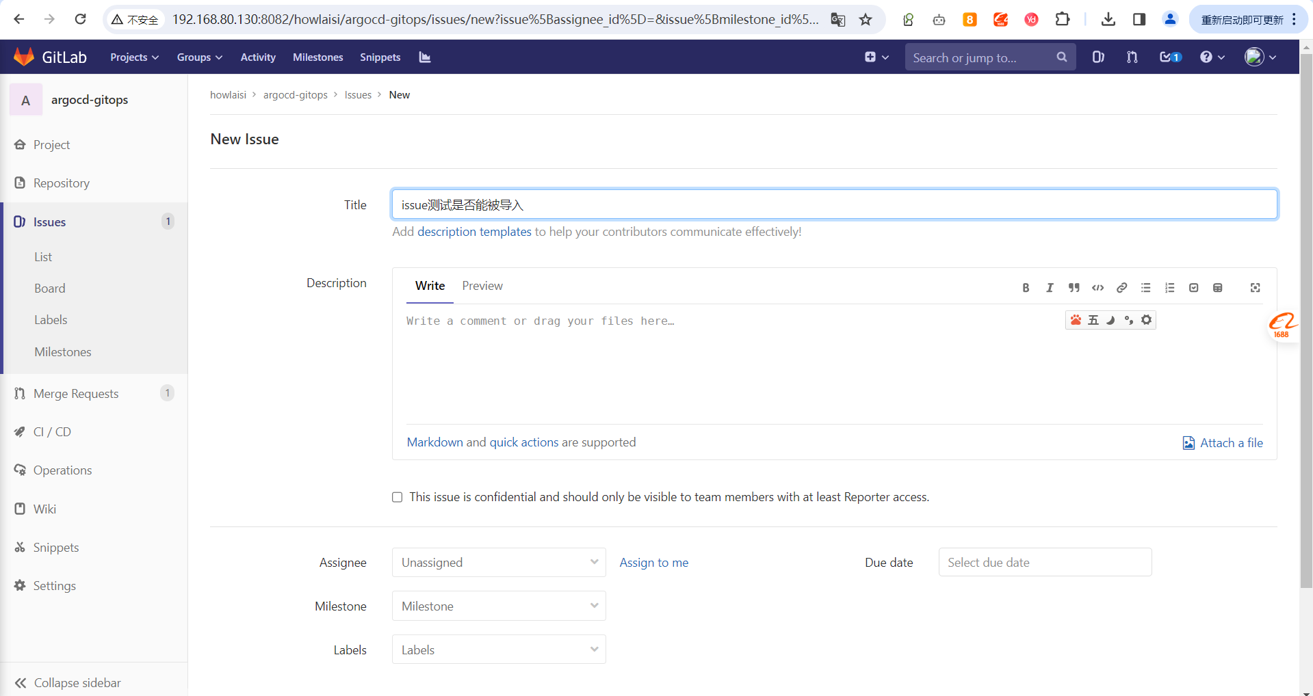Insert a table with the table icon
The height and width of the screenshot is (696, 1313).
[1217, 288]
